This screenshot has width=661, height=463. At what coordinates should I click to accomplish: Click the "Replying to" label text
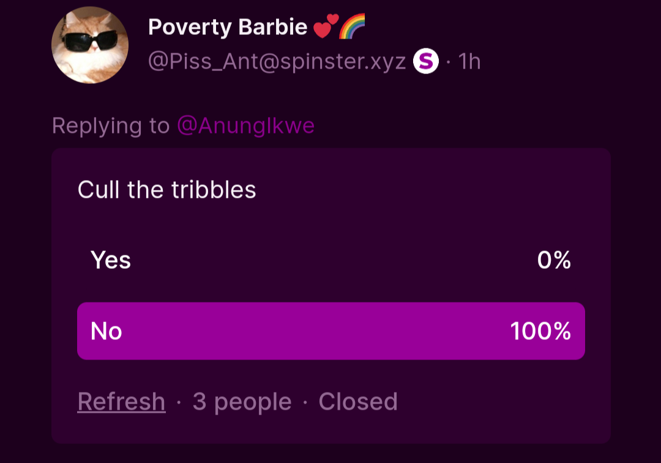click(x=111, y=126)
